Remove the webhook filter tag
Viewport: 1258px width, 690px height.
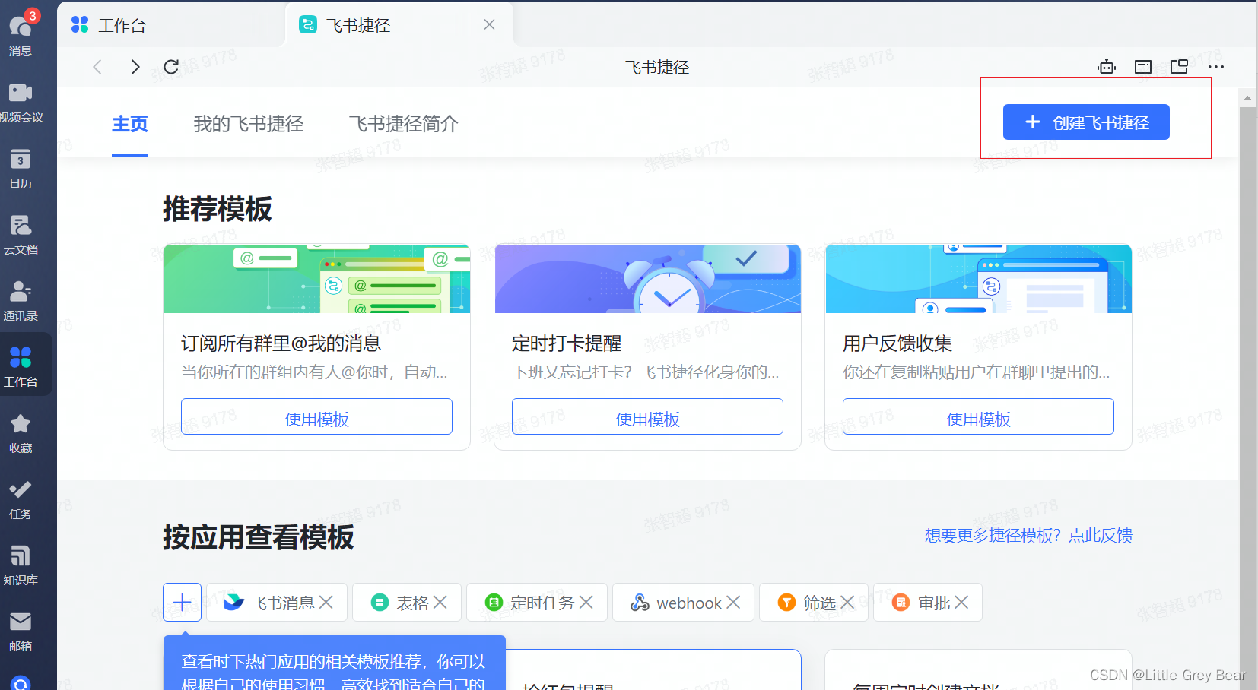pos(733,602)
